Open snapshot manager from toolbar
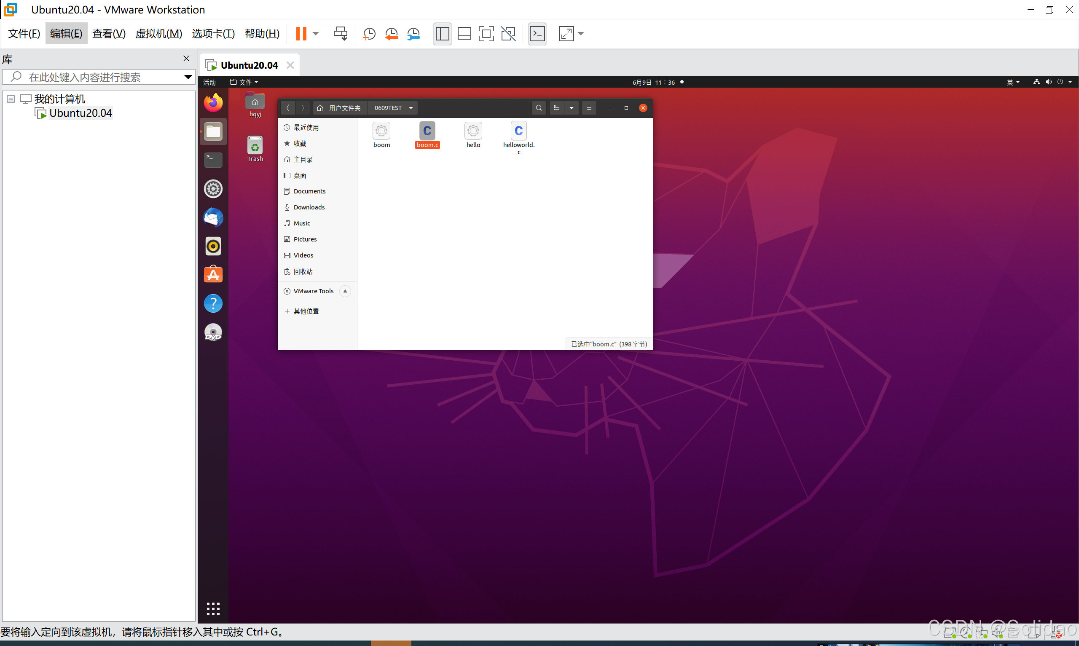Screen dimensions: 1079x646 pyautogui.click(x=413, y=34)
